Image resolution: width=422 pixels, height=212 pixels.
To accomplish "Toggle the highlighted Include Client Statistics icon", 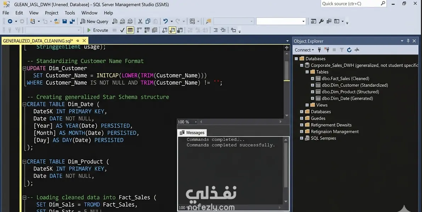I will pos(173,30).
